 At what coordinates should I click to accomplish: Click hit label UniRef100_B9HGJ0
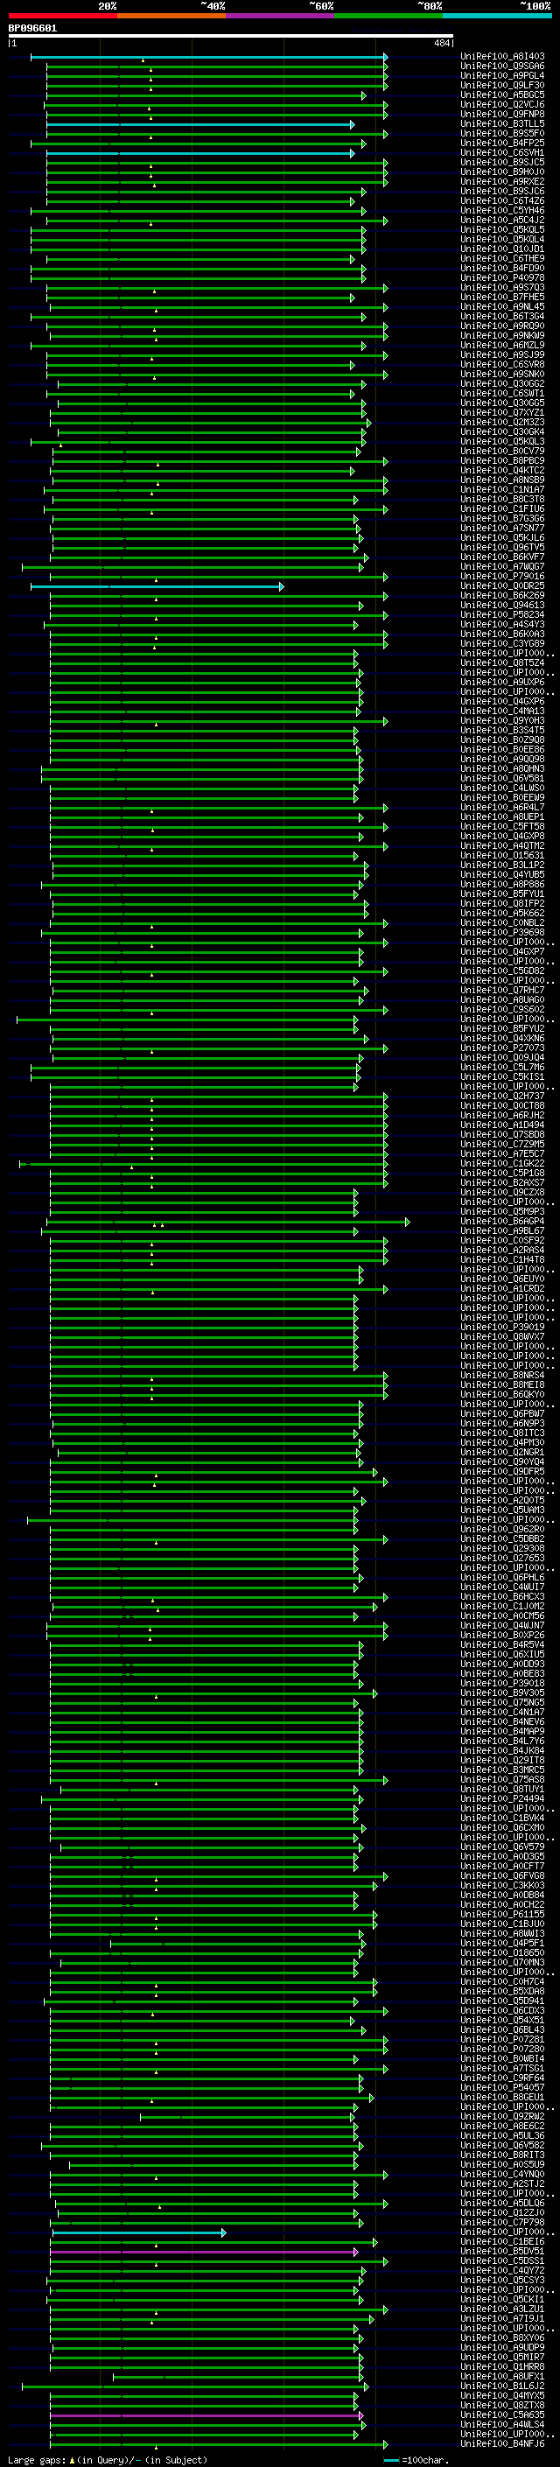502,172
